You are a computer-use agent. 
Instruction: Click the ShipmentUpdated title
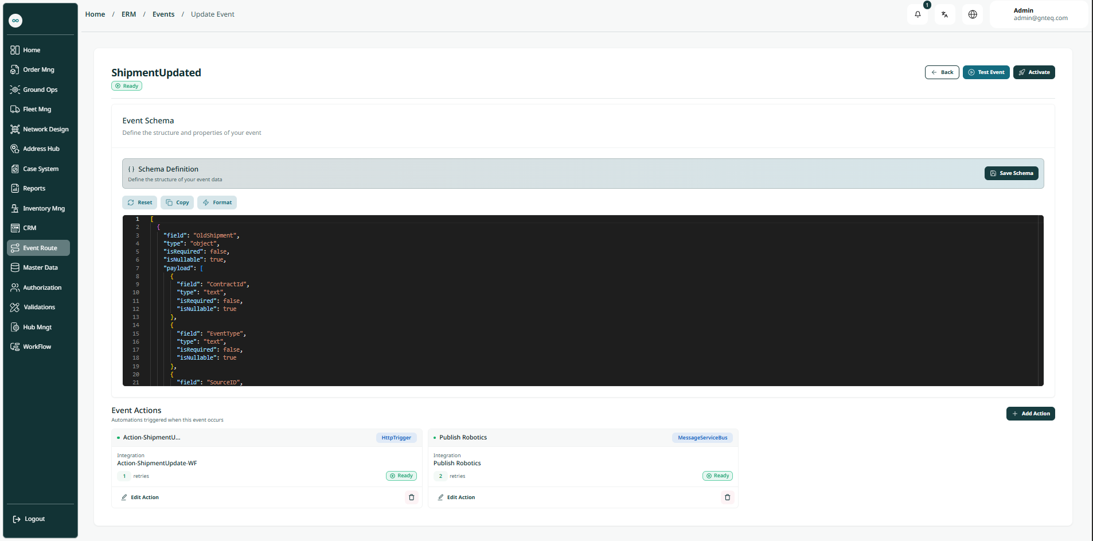[156, 73]
